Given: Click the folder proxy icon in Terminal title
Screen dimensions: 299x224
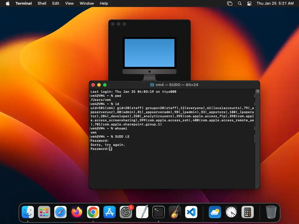Looking at the screenshot, I should click(x=152, y=85).
